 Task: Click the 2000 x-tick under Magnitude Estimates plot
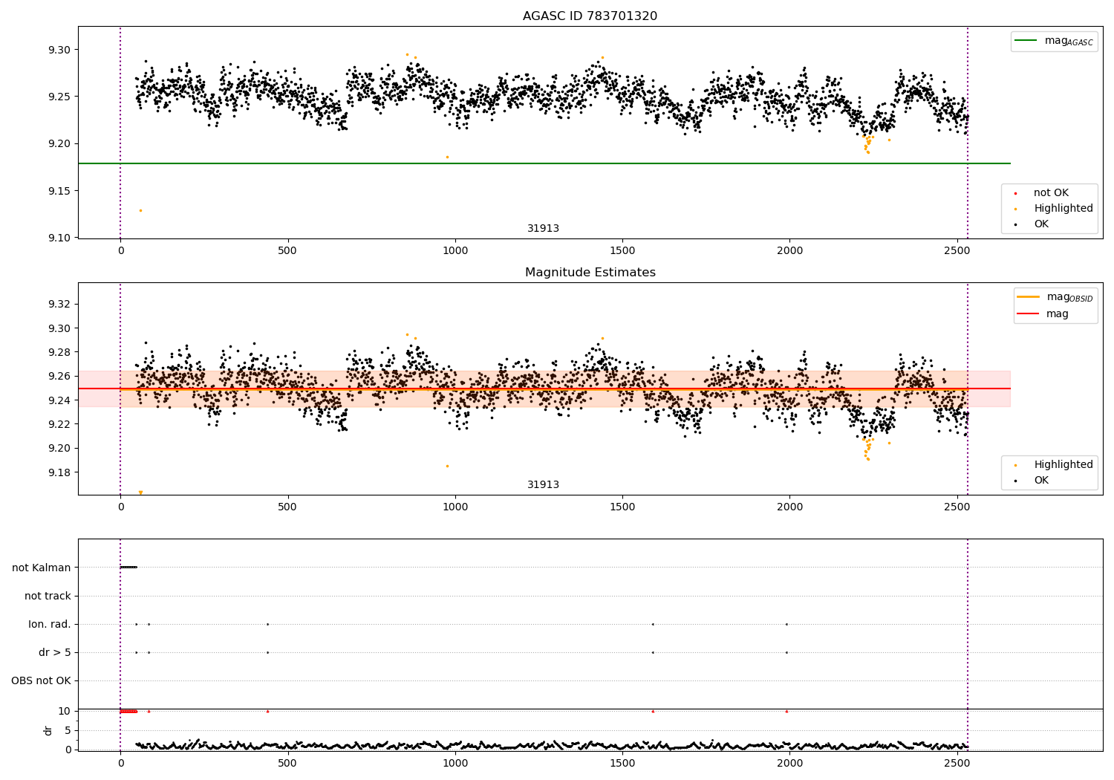[x=790, y=507]
